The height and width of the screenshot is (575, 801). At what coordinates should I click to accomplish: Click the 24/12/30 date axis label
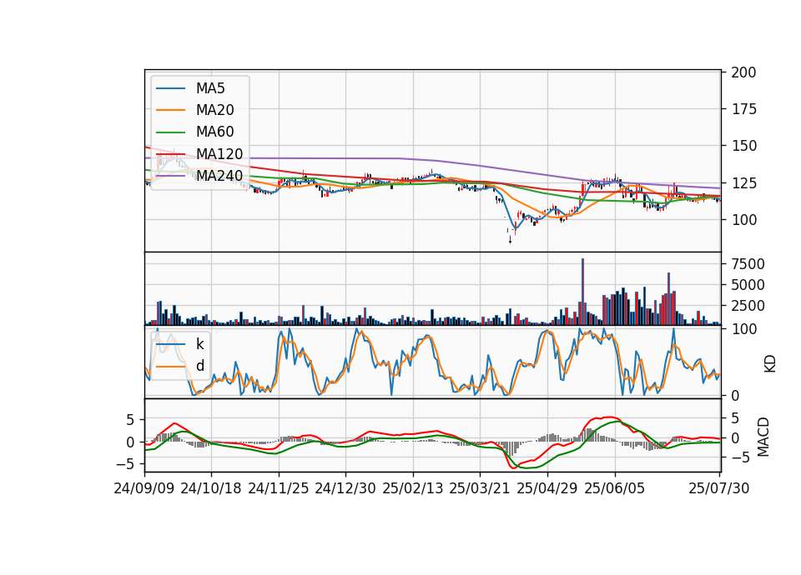click(x=345, y=488)
